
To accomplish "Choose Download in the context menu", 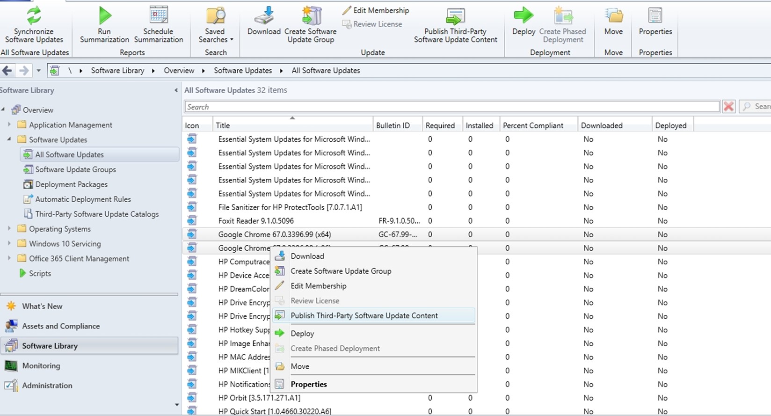I will [x=374, y=256].
